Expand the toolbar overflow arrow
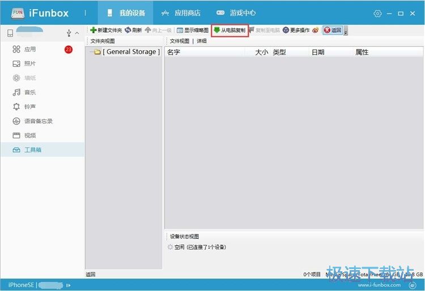425x291 pixels. pos(346,31)
